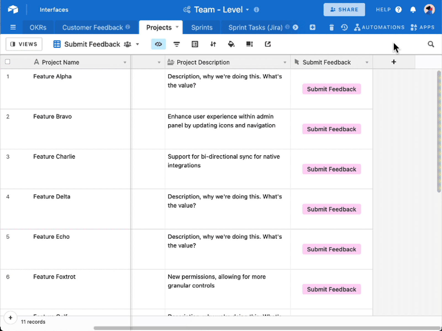Click the paint bucket color icon
Screen dimensions: 442x331
coord(231,44)
